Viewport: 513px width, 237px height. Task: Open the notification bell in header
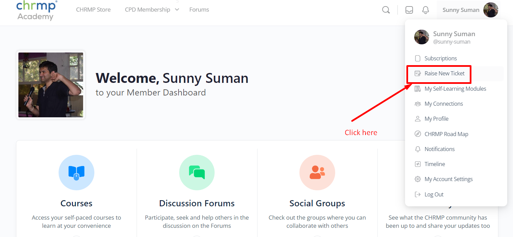point(425,10)
